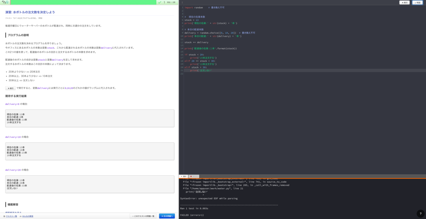Click the red stop button beside 隠す
This screenshot has width=426, height=219.
pos(194,176)
